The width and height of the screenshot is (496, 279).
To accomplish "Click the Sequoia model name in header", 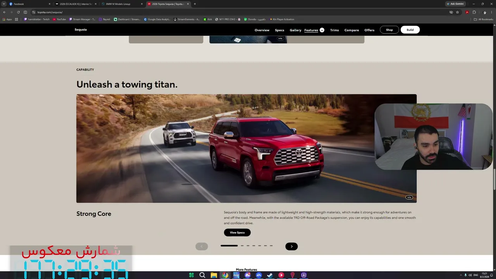I will coord(81,29).
